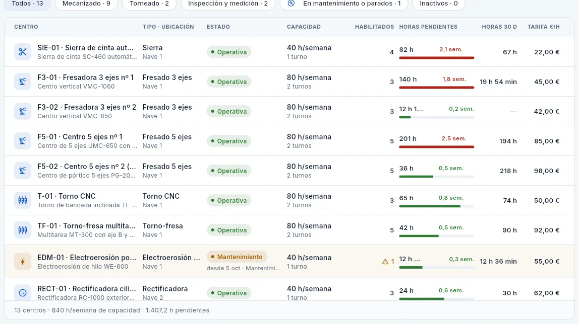Select F3-02 · Fresadora 3 ejes nº 2

[87, 107]
